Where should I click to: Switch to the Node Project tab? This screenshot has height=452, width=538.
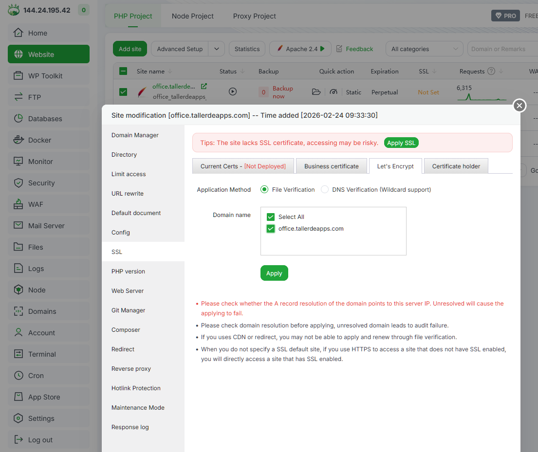[193, 16]
